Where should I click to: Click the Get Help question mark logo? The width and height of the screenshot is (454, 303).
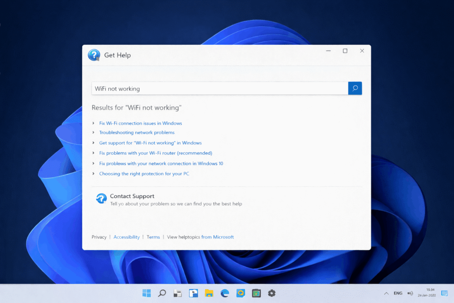(x=94, y=55)
